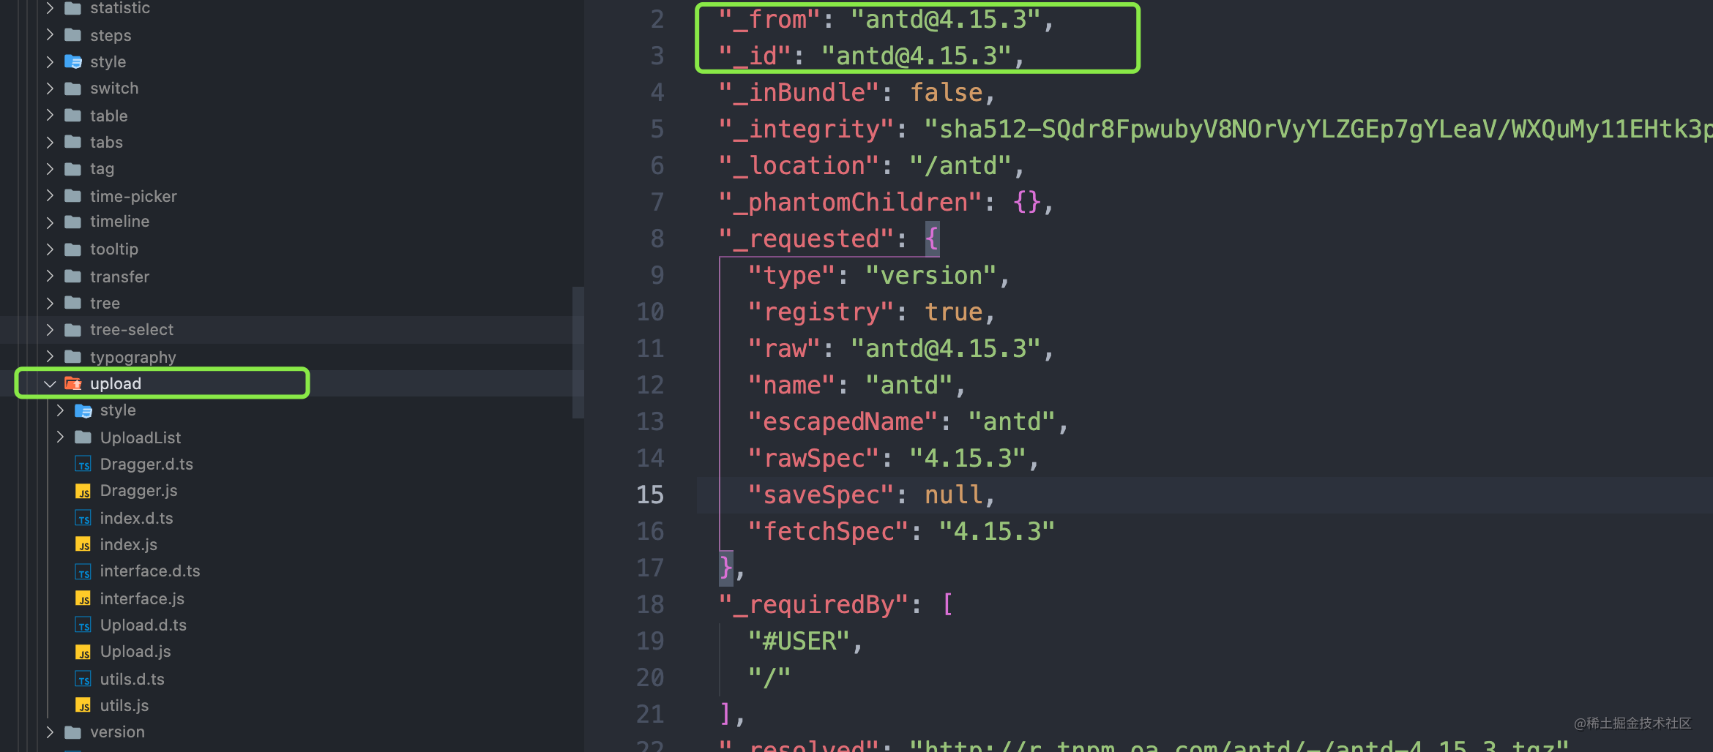Click the style folder icon inside upload

click(83, 410)
